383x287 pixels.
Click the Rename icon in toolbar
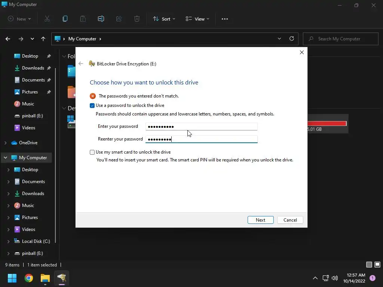point(101,19)
